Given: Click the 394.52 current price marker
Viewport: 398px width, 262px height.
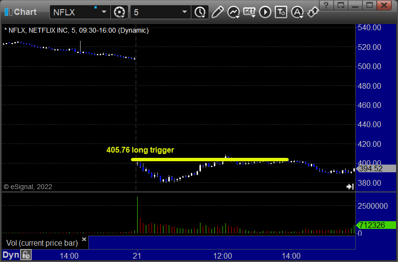Looking at the screenshot, I should [x=377, y=168].
